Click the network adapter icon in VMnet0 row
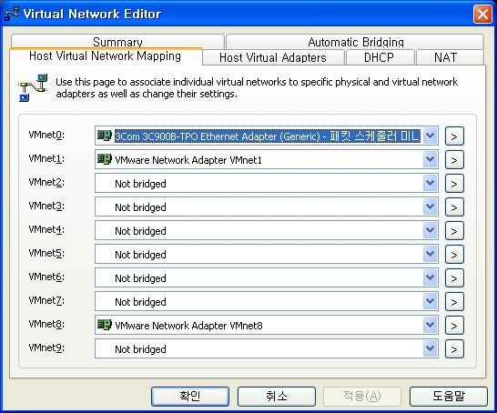The height and width of the screenshot is (413, 497). (104, 136)
